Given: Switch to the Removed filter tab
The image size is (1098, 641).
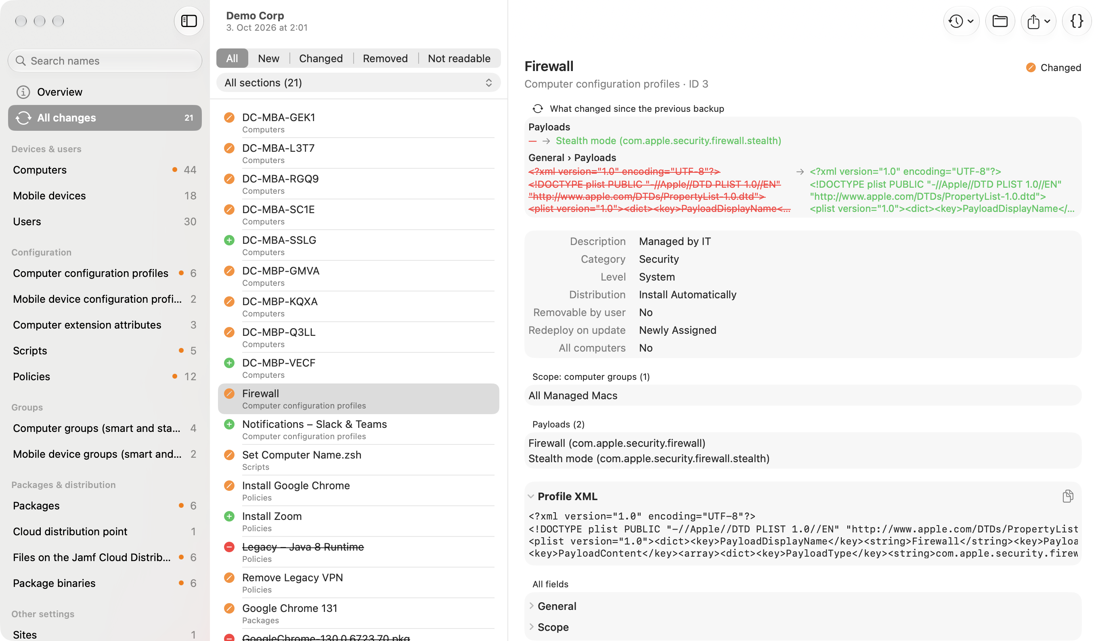Looking at the screenshot, I should pos(385,59).
